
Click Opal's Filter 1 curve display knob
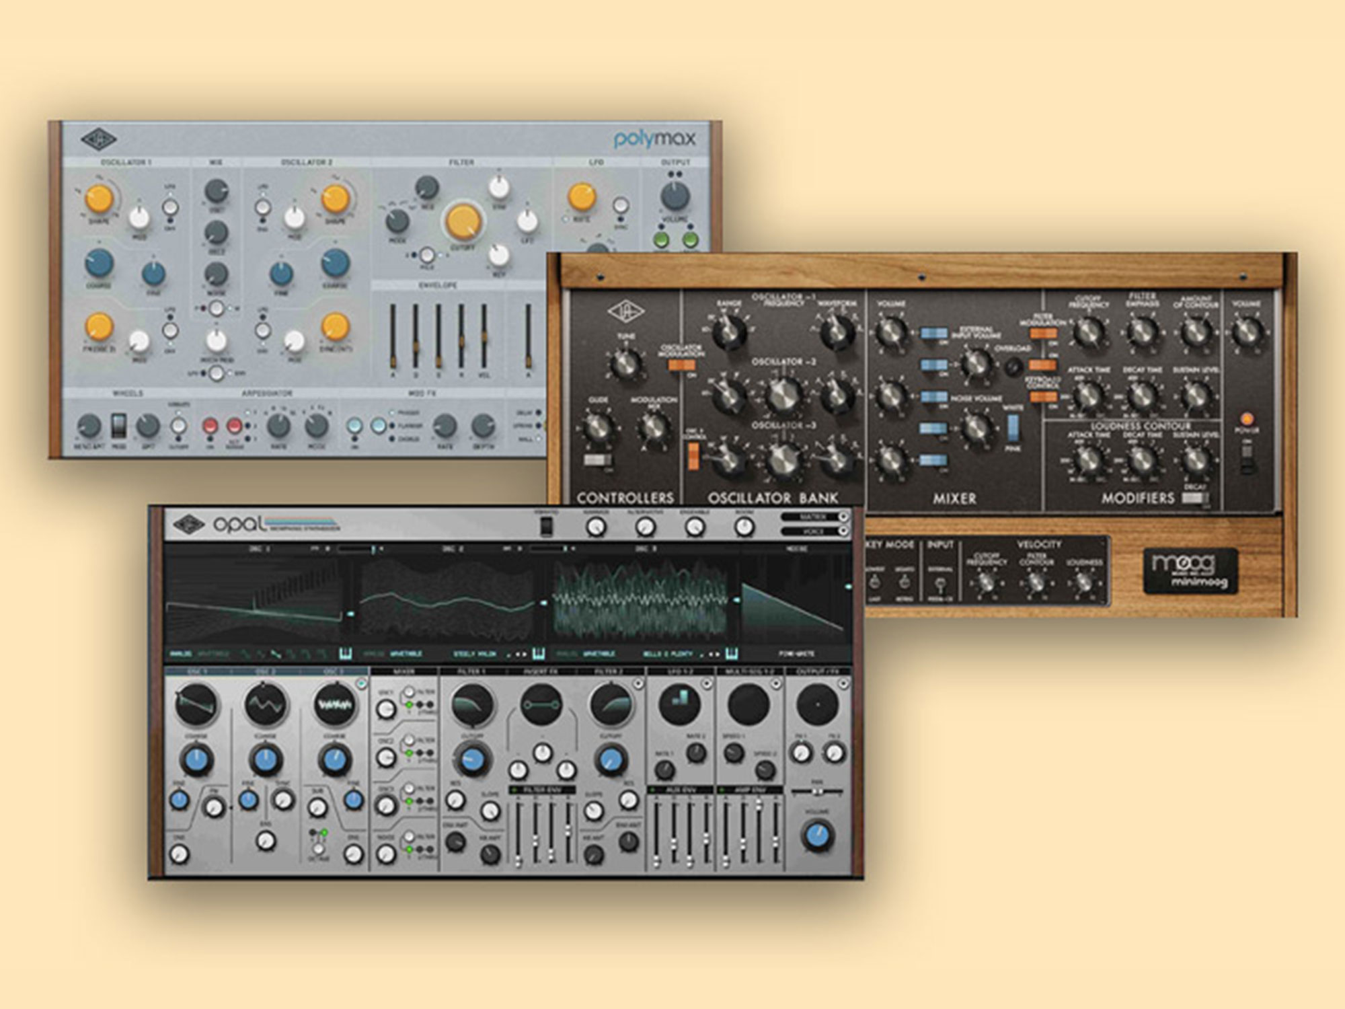tap(472, 705)
